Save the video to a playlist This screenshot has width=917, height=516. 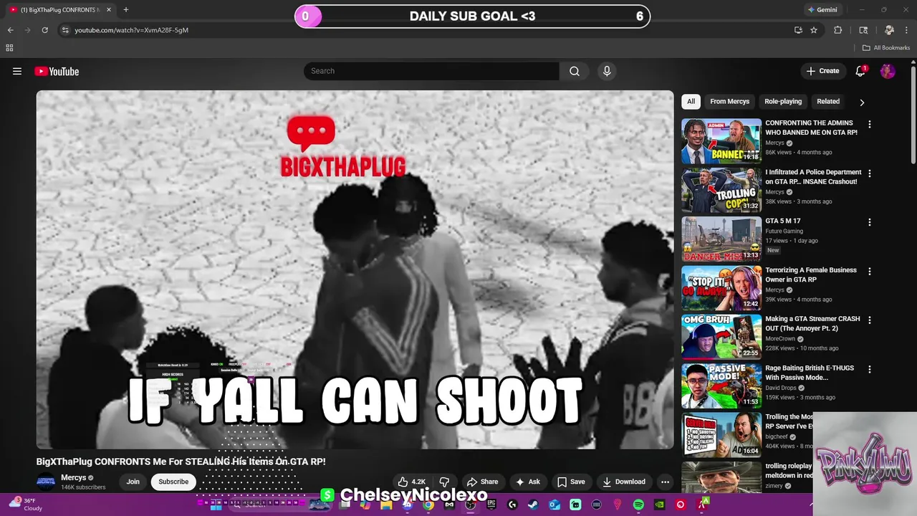pyautogui.click(x=571, y=482)
